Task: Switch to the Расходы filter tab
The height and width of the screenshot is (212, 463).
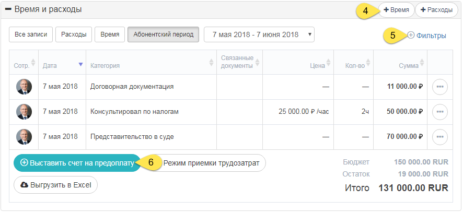Action: [74, 34]
